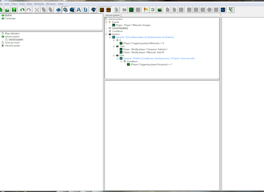Viewport: 264px width, 192px height.
Task: Open the Edit menu
Action: point(7,4)
